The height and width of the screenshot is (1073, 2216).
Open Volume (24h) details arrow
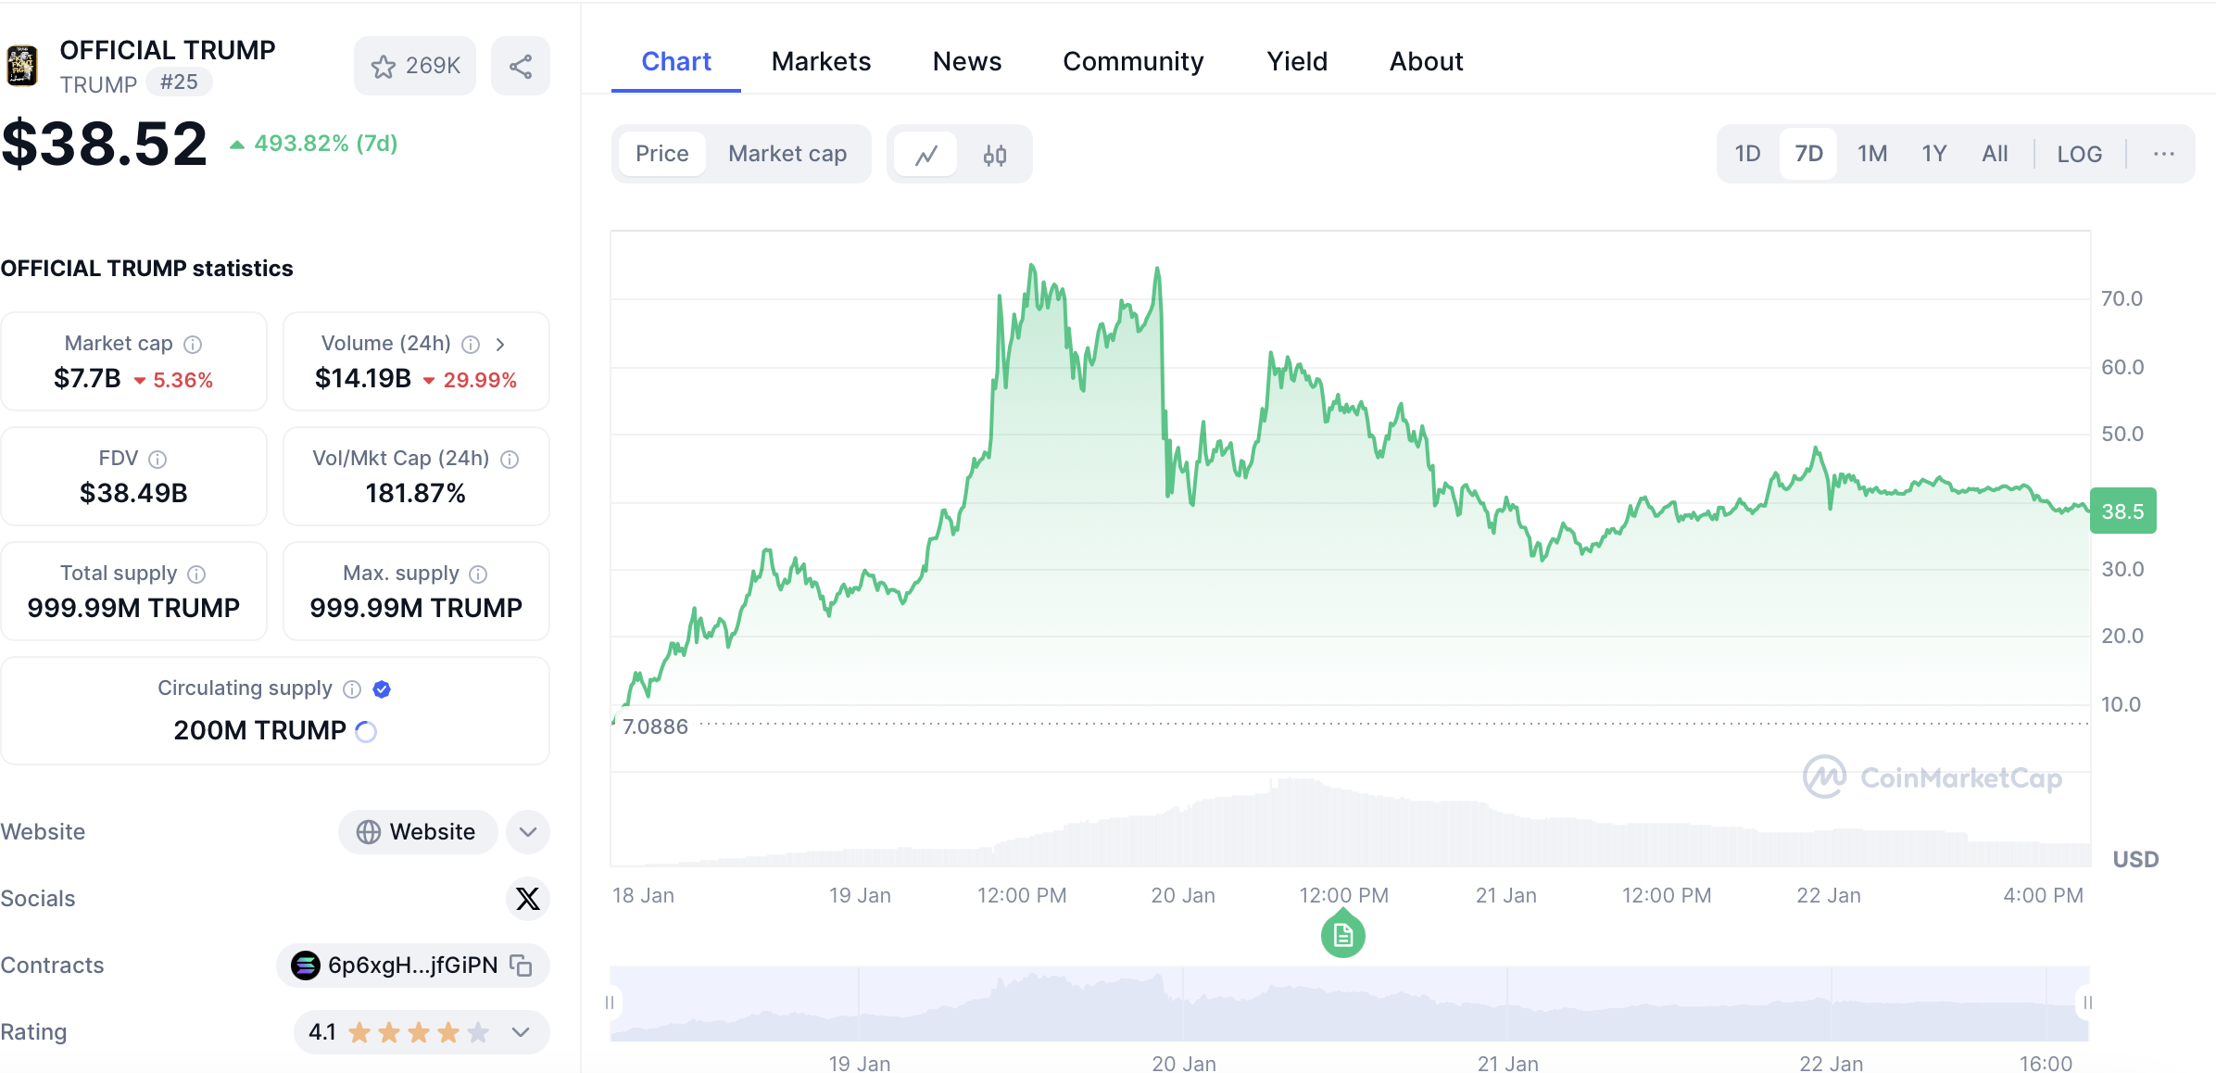(500, 344)
